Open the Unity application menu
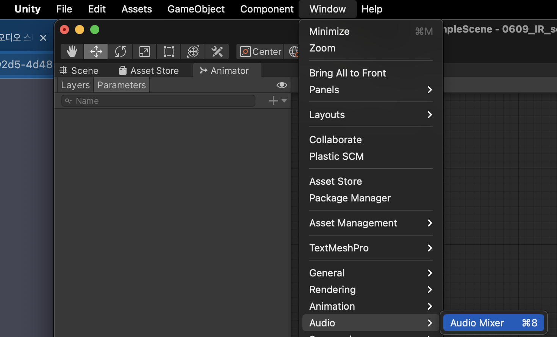The height and width of the screenshot is (337, 557). click(x=27, y=9)
